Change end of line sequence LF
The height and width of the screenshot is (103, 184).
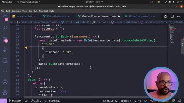145,101
